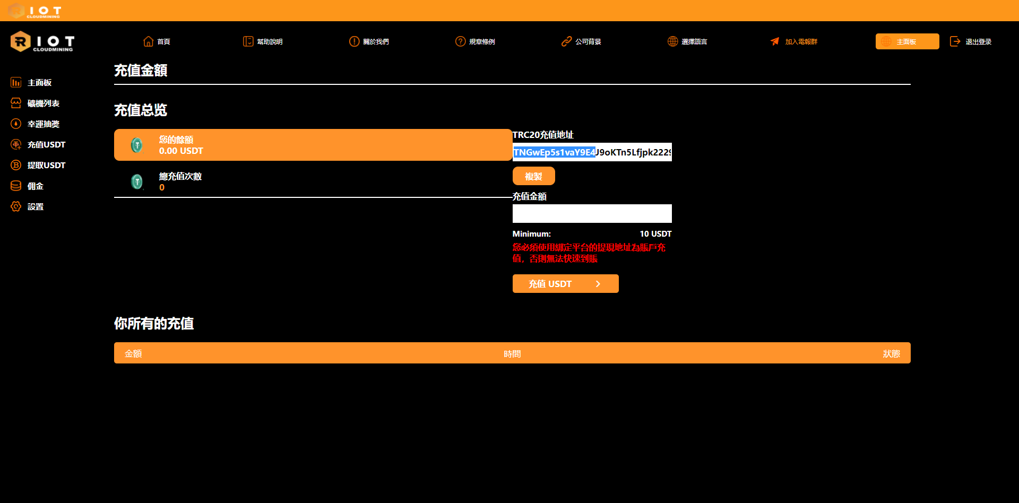Open the 規章條例 rules page

[475, 41]
